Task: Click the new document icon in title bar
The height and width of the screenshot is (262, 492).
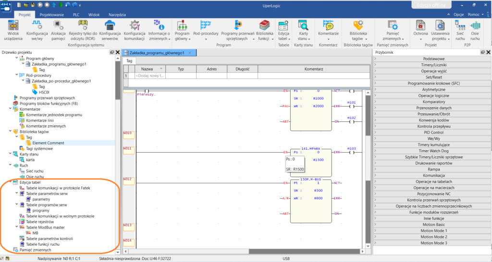Action: coord(19,5)
